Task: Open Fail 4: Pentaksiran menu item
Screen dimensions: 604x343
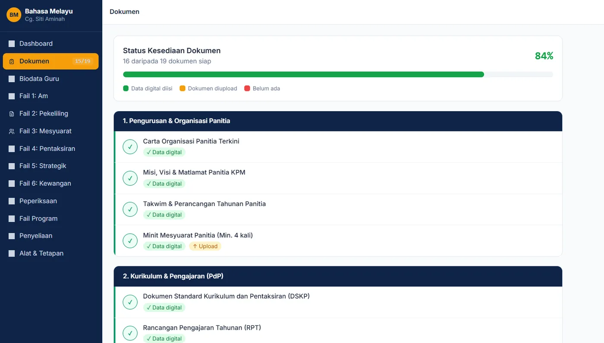Action: tap(51, 149)
